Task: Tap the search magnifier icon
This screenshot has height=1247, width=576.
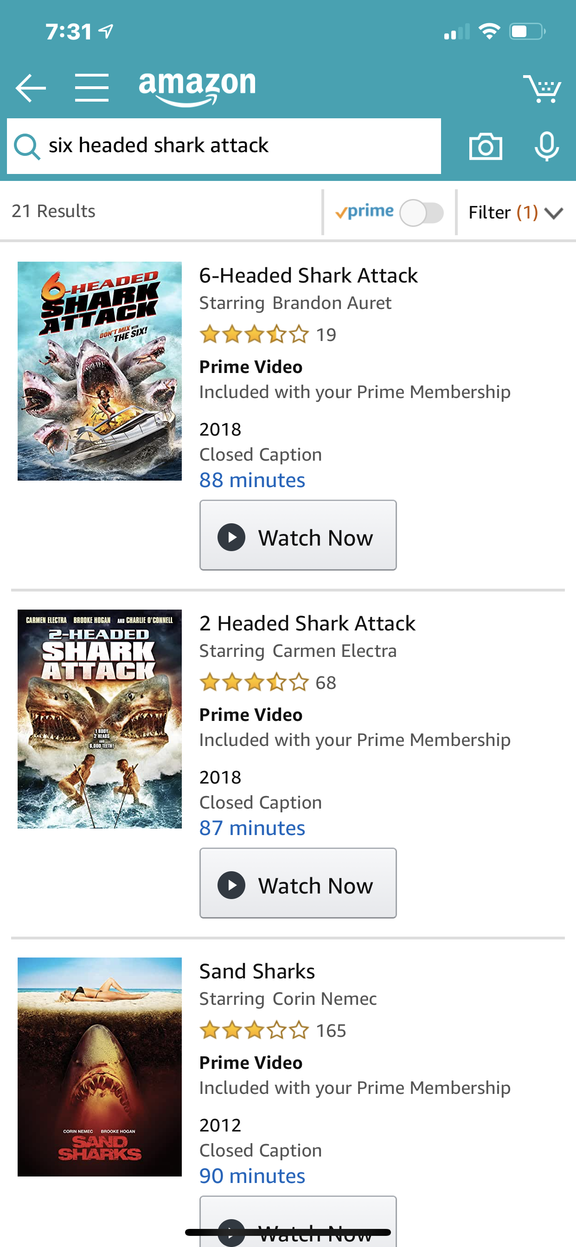Action: pyautogui.click(x=26, y=146)
